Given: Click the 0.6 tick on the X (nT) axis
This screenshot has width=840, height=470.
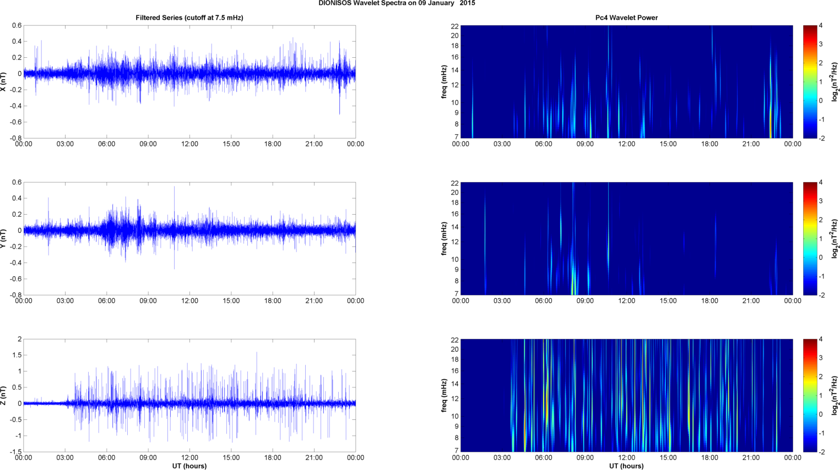Looking at the screenshot, I should pyautogui.click(x=18, y=25).
